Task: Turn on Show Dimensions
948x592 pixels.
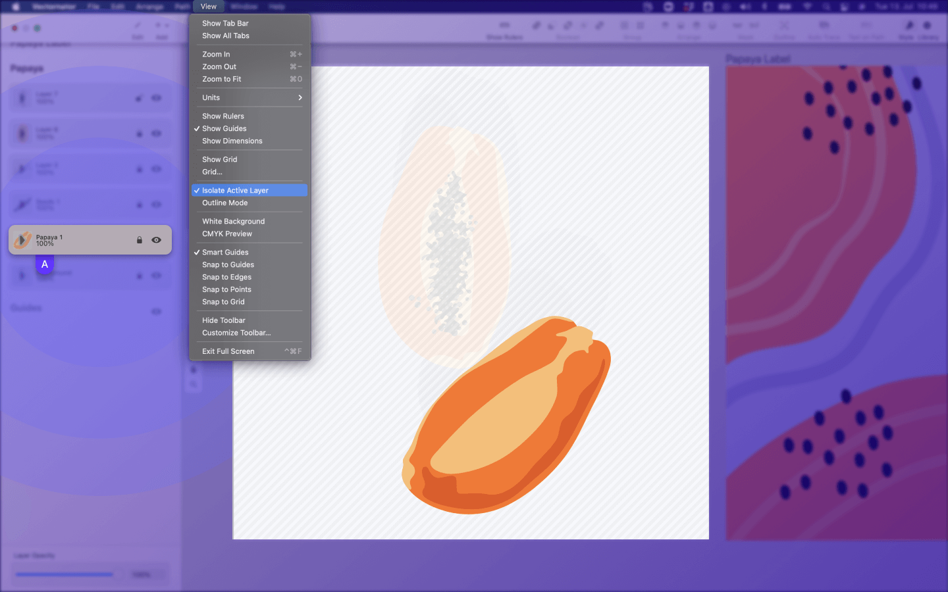Action: (x=250, y=141)
